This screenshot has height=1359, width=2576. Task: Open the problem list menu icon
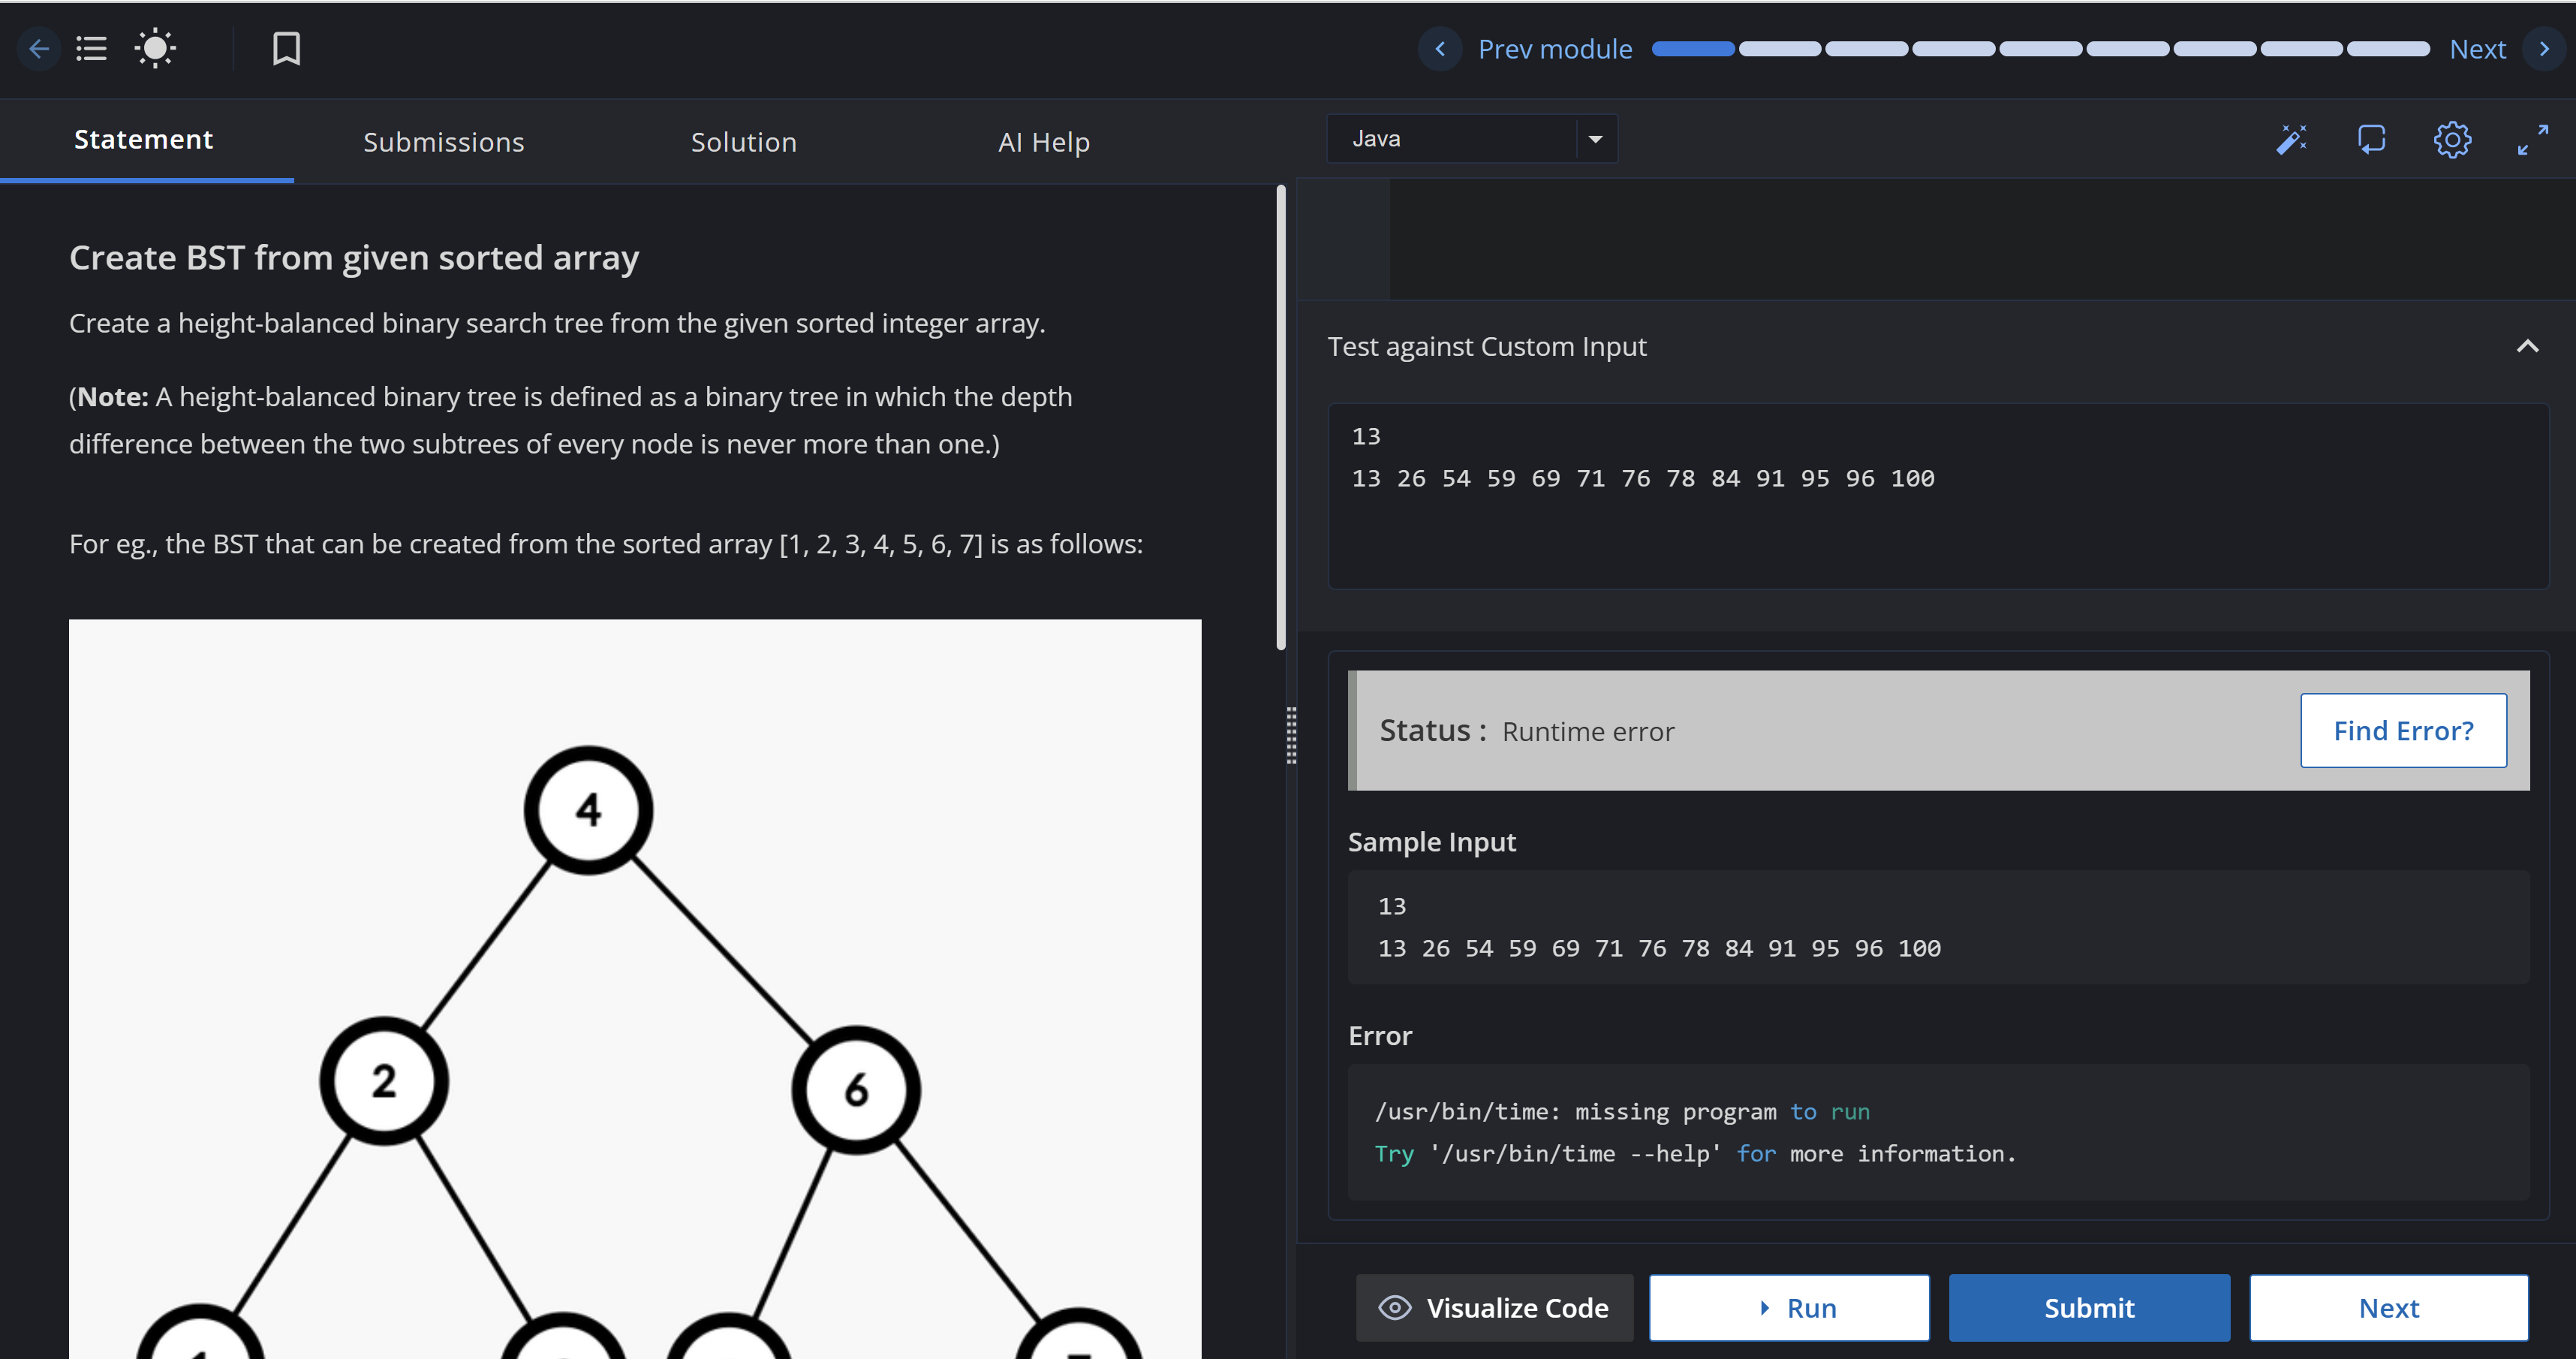coord(91,49)
